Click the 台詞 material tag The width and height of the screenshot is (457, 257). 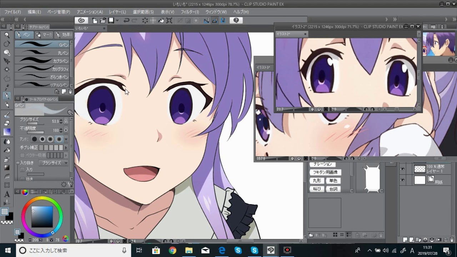coord(333,189)
